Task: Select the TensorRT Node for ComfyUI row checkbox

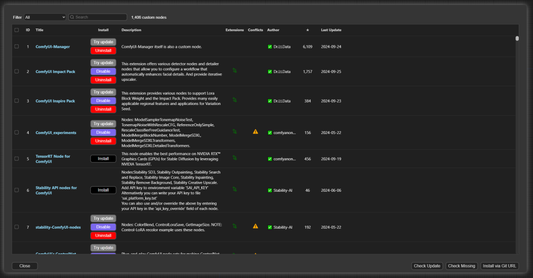Action: click(x=16, y=159)
